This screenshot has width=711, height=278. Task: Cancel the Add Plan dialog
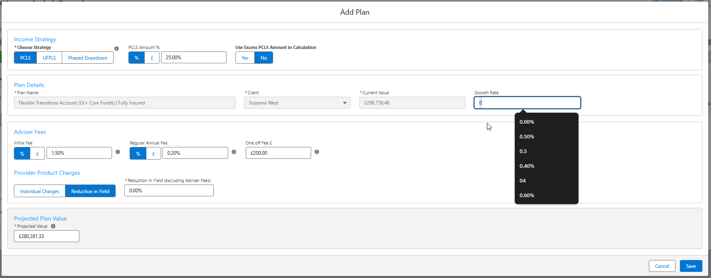pos(662,266)
